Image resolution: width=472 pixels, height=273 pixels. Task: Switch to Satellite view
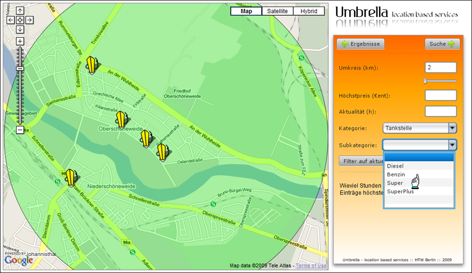pos(277,11)
